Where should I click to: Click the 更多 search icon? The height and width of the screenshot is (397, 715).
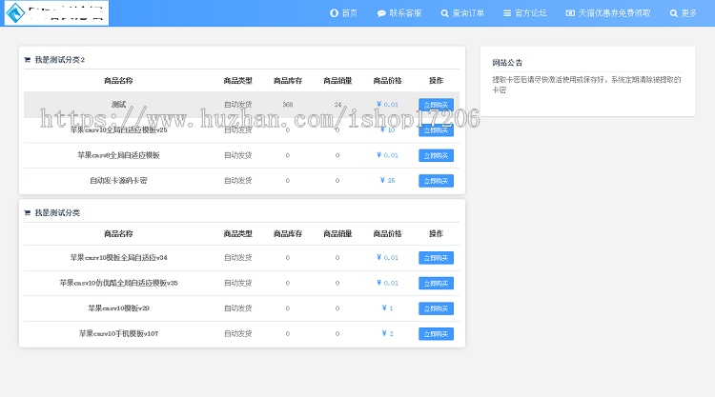[x=674, y=13]
